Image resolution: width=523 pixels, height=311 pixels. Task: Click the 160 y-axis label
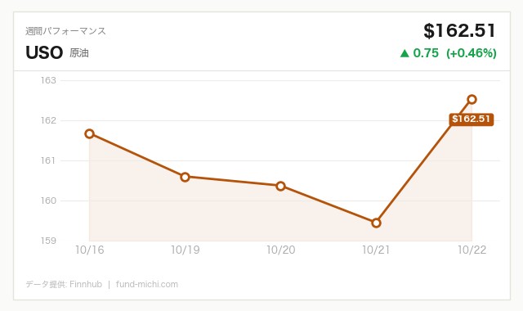pos(49,201)
